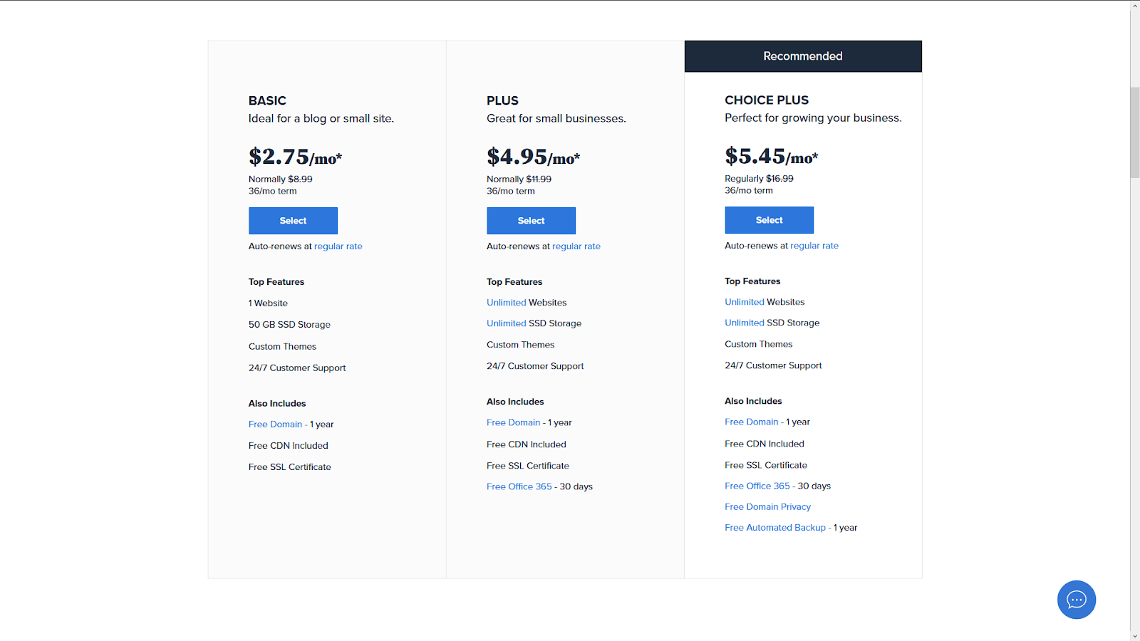Click Unlimited Websites link in CHOICE PLUS column
1140x641 pixels.
[744, 301]
